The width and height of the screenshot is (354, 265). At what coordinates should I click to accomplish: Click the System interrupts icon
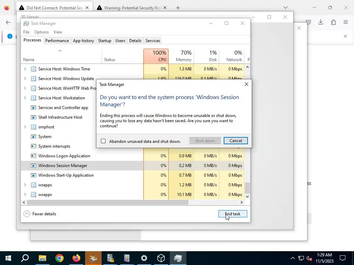coord(34,146)
